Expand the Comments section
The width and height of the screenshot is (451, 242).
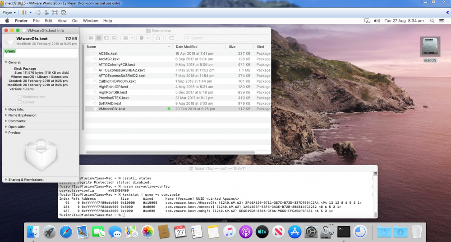[6, 121]
